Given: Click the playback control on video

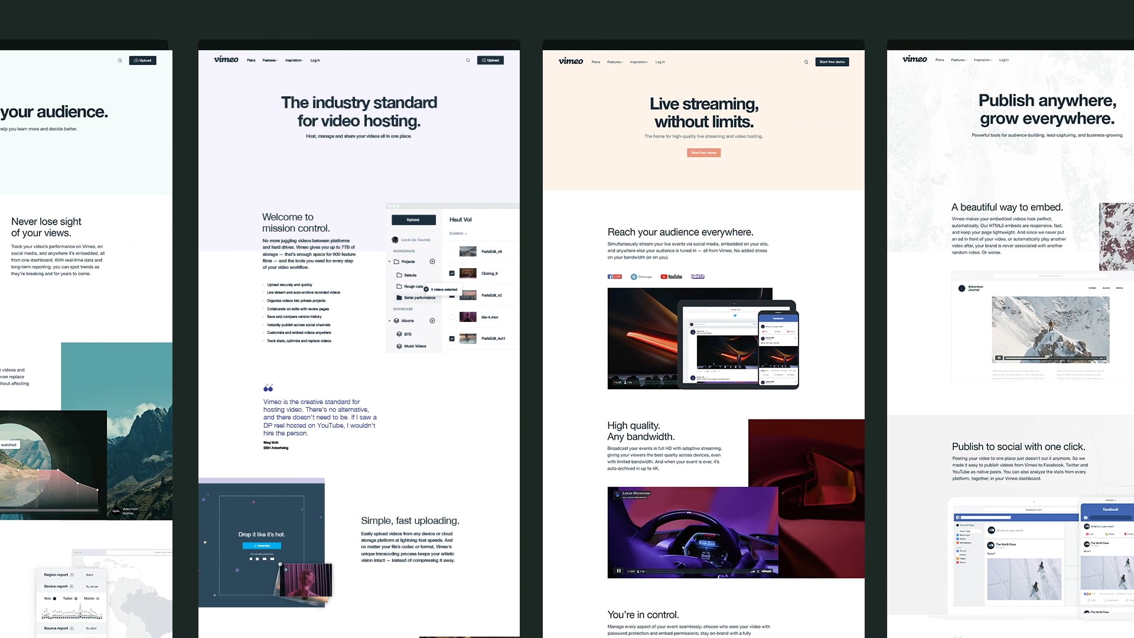Looking at the screenshot, I should (x=619, y=572).
